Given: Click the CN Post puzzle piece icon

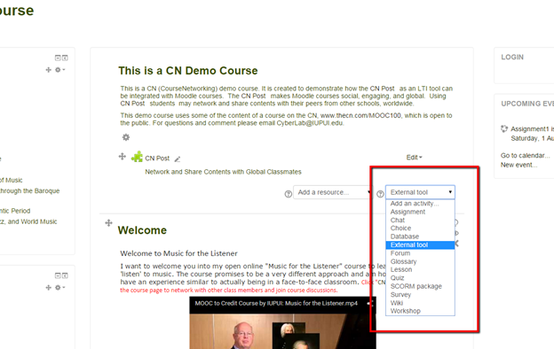Looking at the screenshot, I should click(137, 157).
